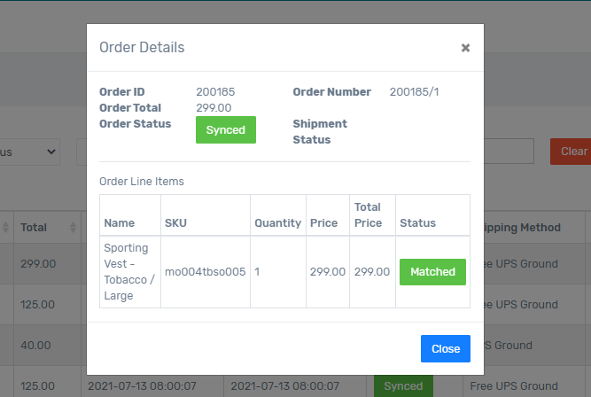
Task: Click the item name Sporting Vest cell
Action: (x=130, y=272)
